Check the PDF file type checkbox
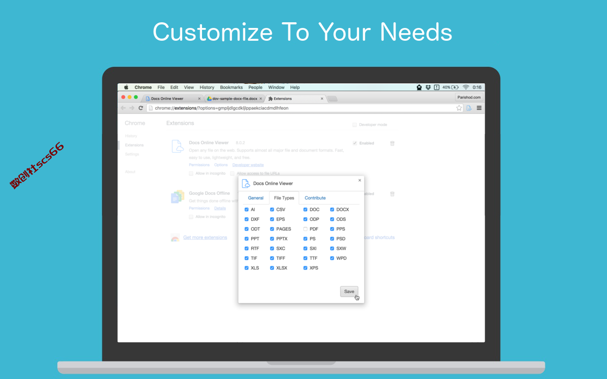The height and width of the screenshot is (379, 607). 305,229
